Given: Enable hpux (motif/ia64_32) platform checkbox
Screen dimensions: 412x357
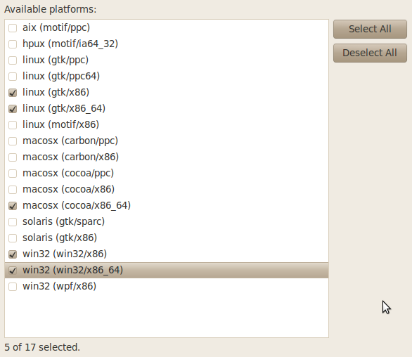Looking at the screenshot, I should tap(13, 44).
